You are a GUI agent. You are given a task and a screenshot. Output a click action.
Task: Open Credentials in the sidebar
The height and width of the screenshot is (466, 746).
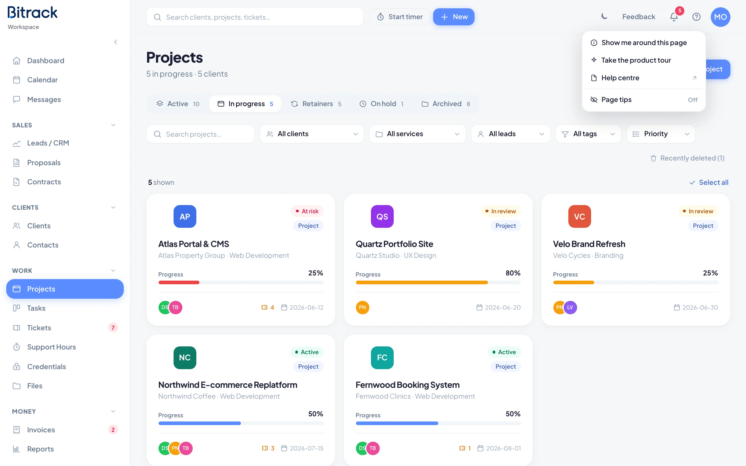[x=65, y=366]
